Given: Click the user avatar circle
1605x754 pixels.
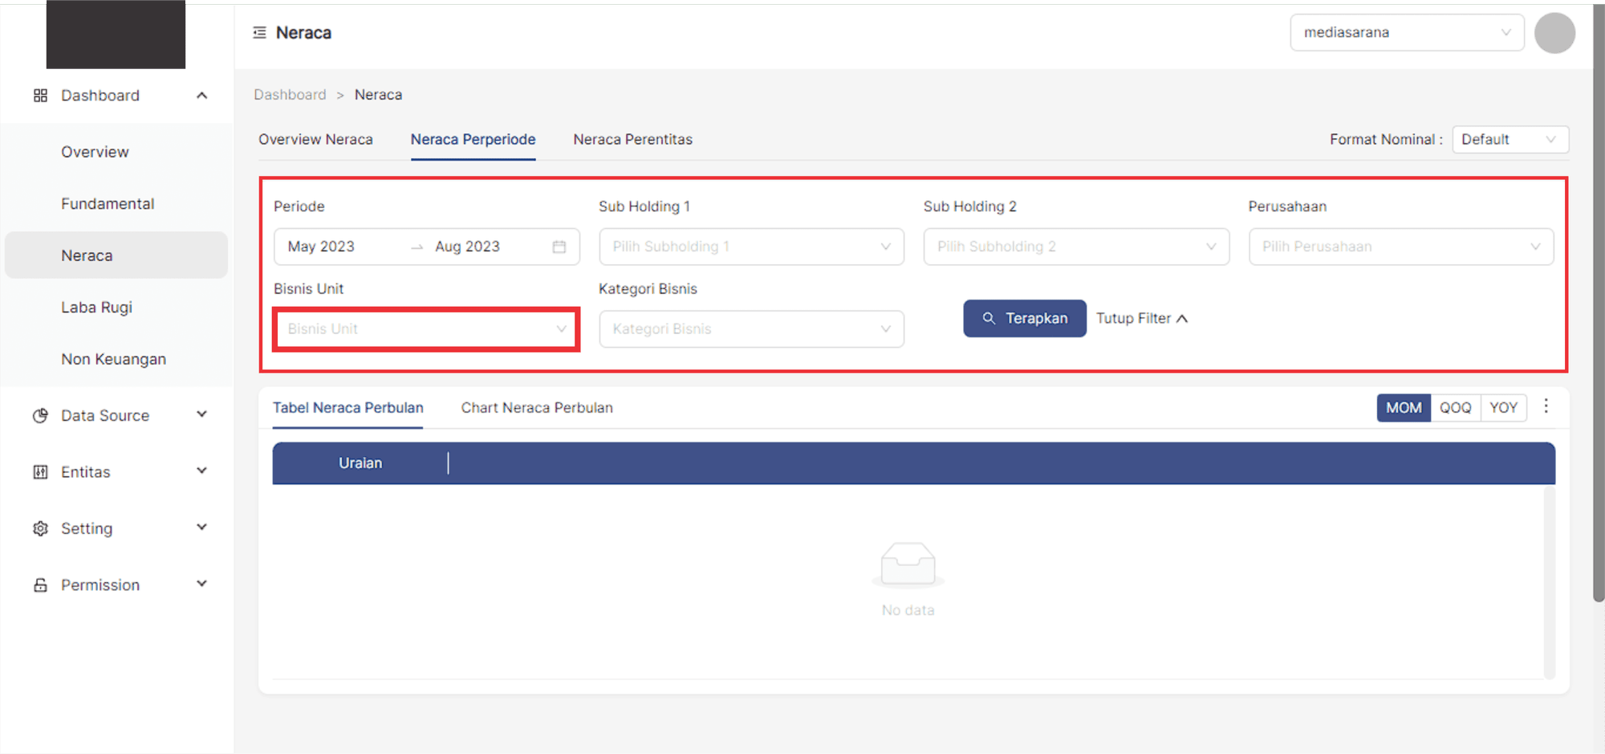Looking at the screenshot, I should coord(1554,33).
